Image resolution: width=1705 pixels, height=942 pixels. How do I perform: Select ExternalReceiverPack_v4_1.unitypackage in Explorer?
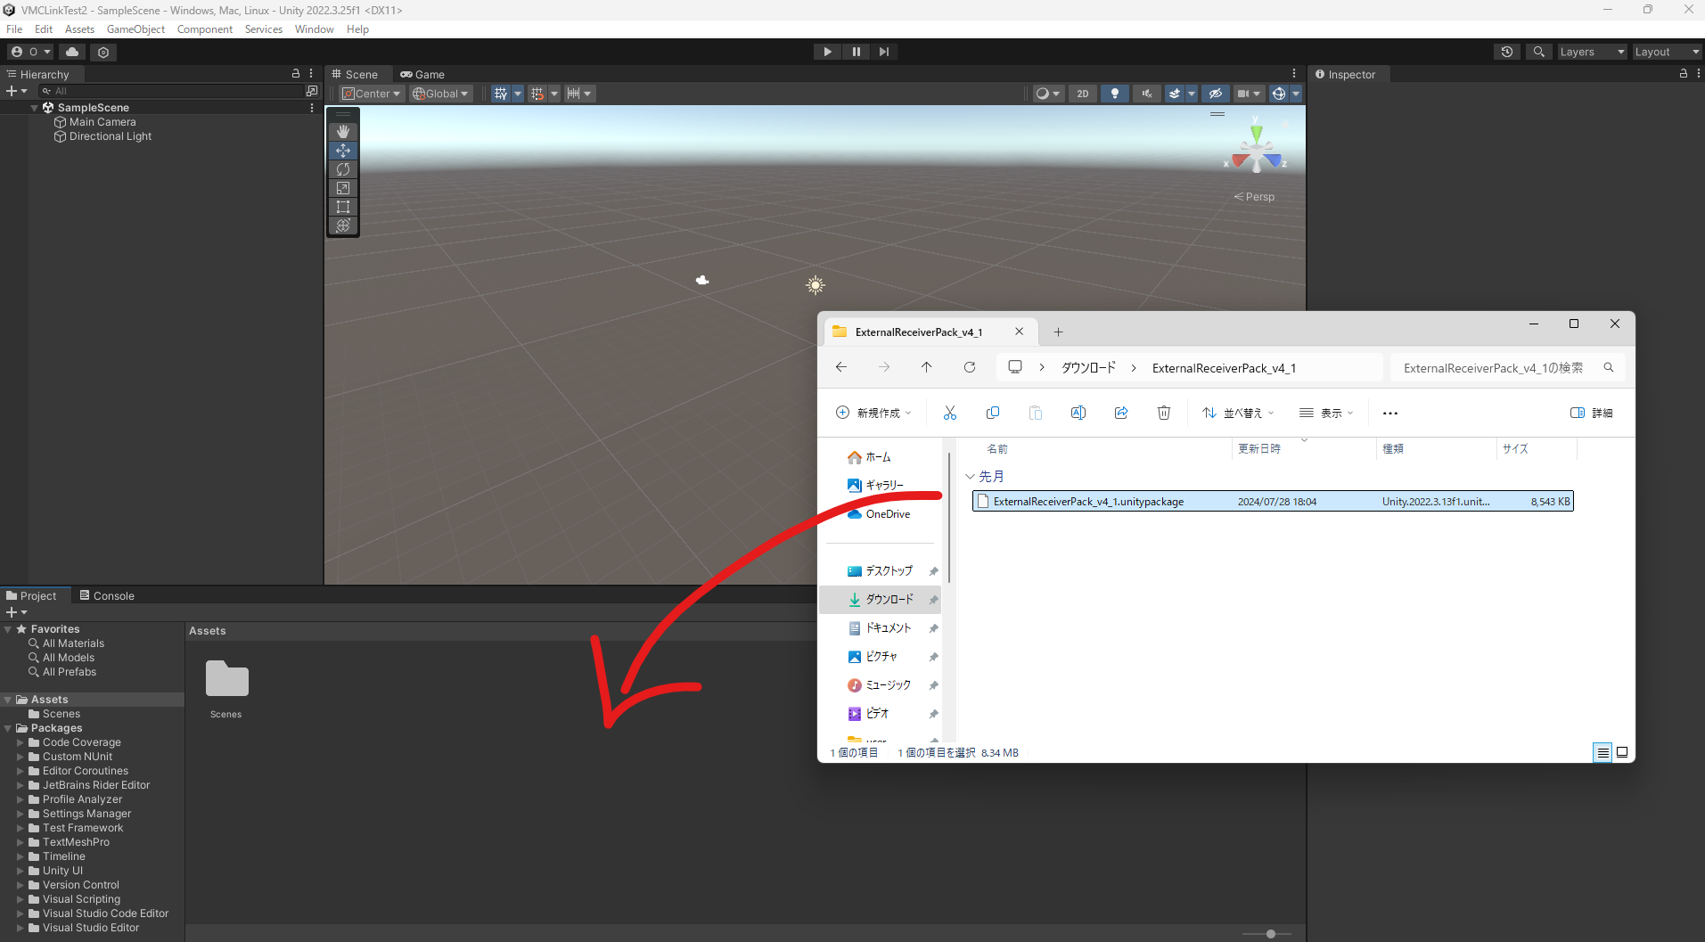(1087, 501)
